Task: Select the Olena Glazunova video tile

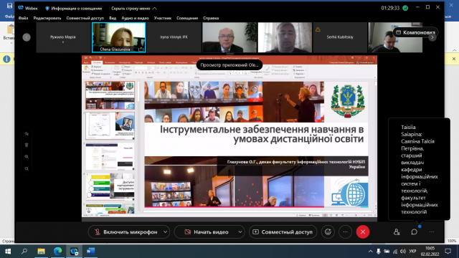Action: pyautogui.click(x=119, y=37)
